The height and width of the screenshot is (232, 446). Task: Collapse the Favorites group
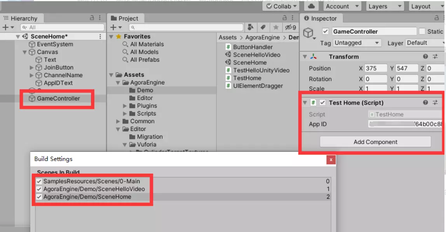111,36
